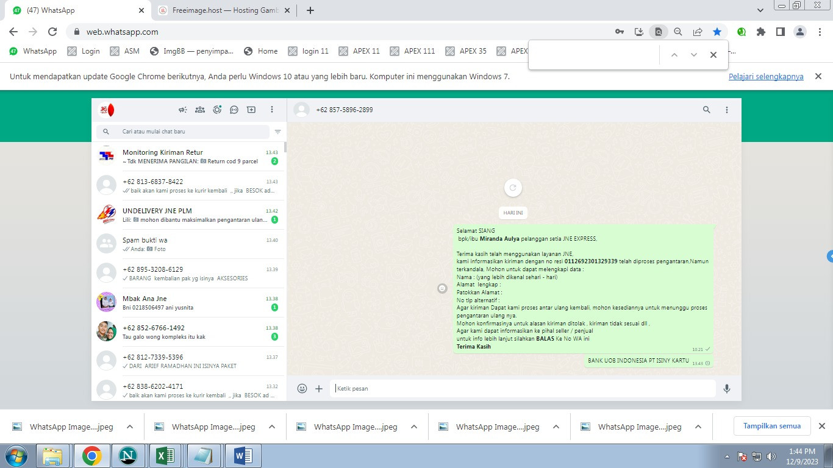833x468 pixels.
Task: React to the JNE message with emoji
Action: [x=443, y=288]
